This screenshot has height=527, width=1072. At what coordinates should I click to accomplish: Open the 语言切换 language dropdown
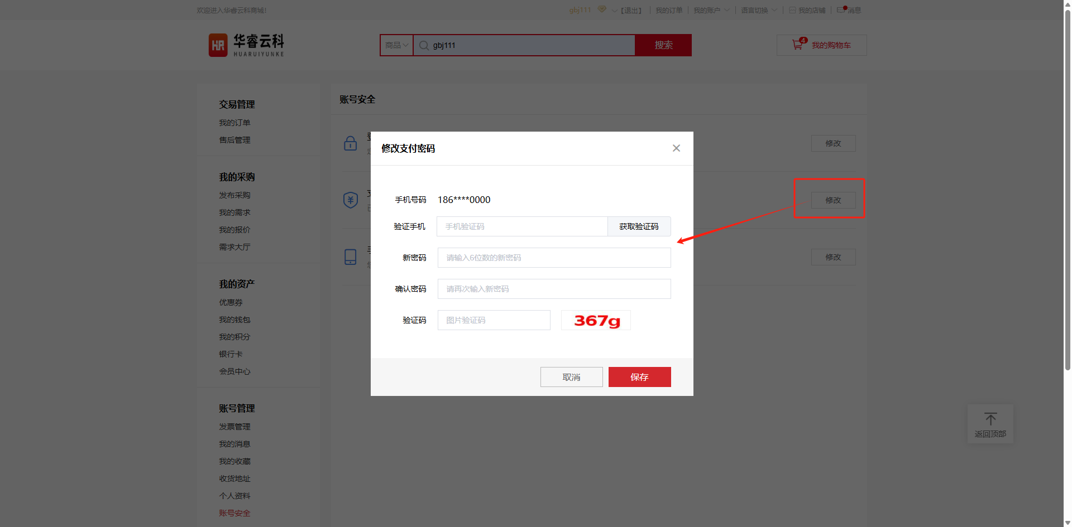[759, 11]
